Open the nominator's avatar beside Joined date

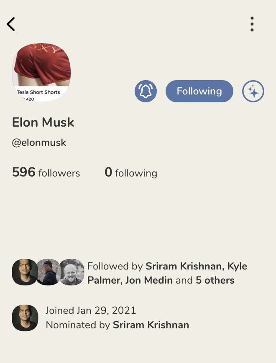click(x=25, y=318)
